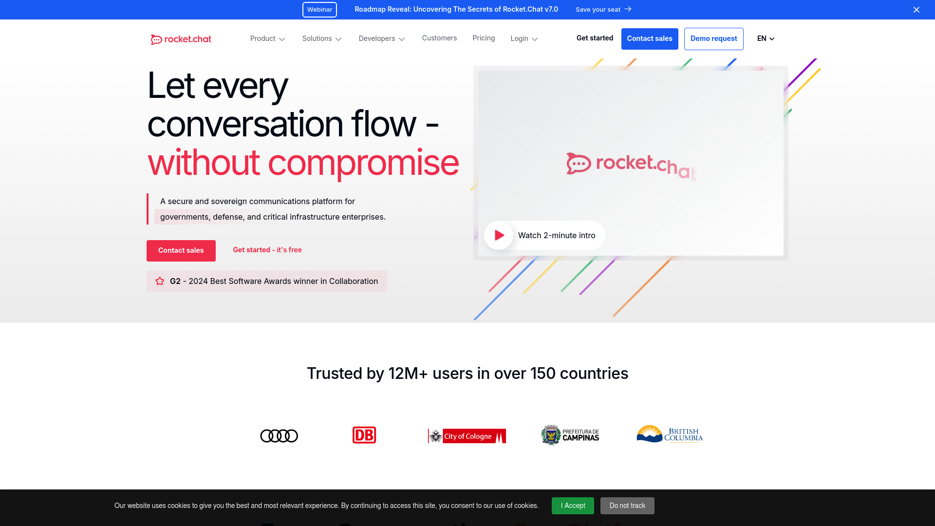
Task: Click the star icon next to G2 award
Action: (x=159, y=281)
